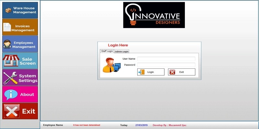
Task: Click the Innovative Designers logo
Action: (x=154, y=15)
